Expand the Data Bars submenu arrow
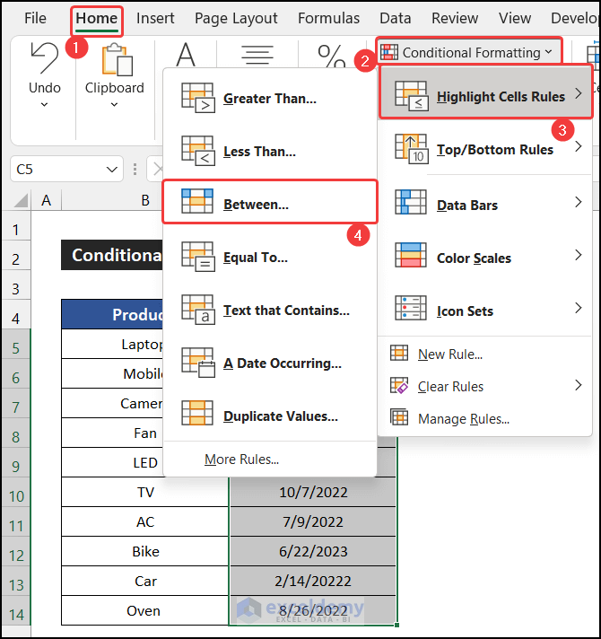The width and height of the screenshot is (601, 639). point(579,202)
